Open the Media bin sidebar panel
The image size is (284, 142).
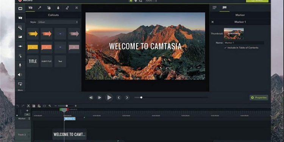[x=20, y=8]
